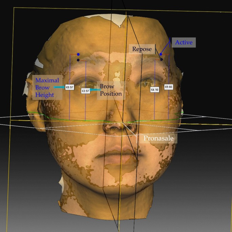Select bright blue landmark linked to Active label
This screenshot has width=232, height=232.
coord(161,54)
